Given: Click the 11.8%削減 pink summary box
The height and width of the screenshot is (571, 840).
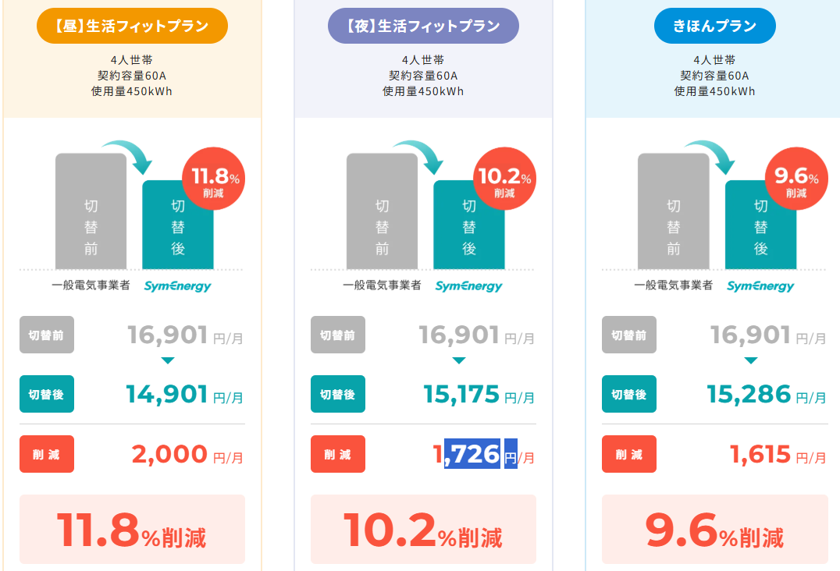Looking at the screenshot, I should [x=132, y=529].
